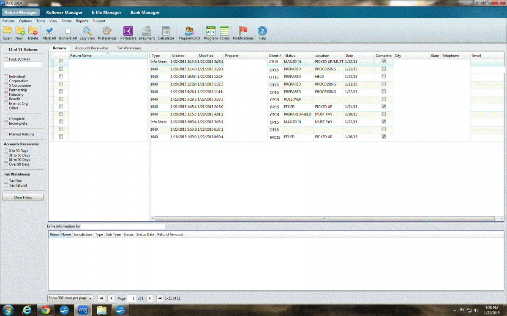The image size is (507, 316).
Task: Enable the Individual filter checkbox
Action: [x=6, y=76]
